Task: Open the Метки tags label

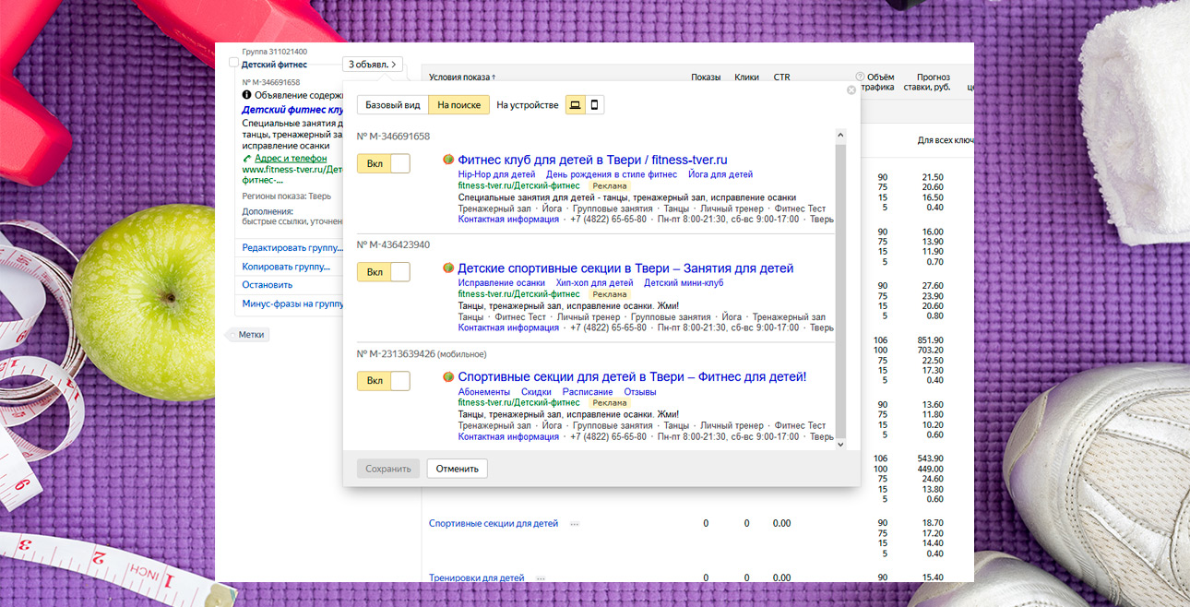Action: (x=250, y=335)
